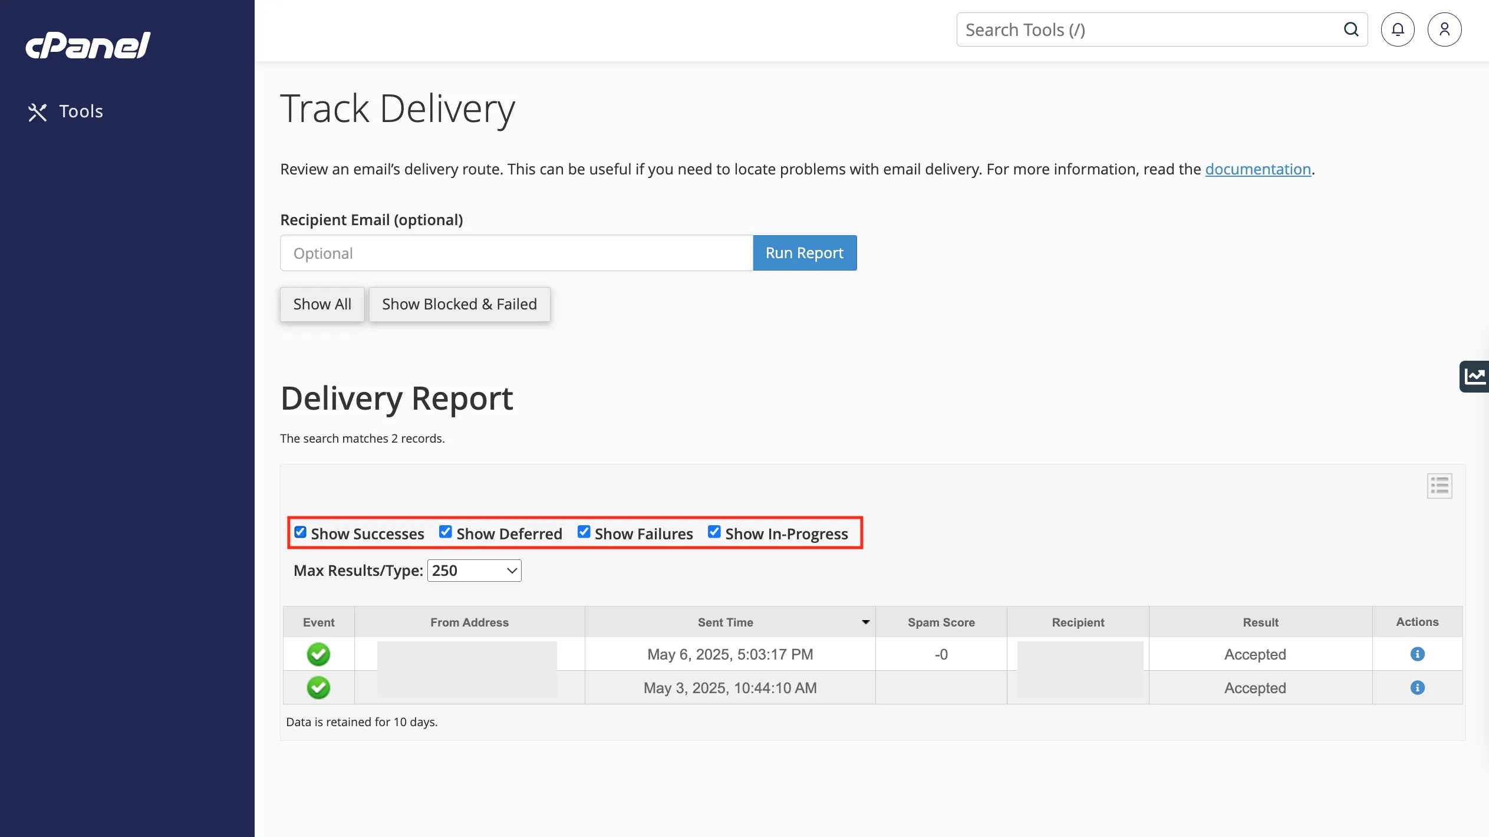1489x837 pixels.
Task: Open the Max Results/Type dropdown
Action: coord(474,571)
